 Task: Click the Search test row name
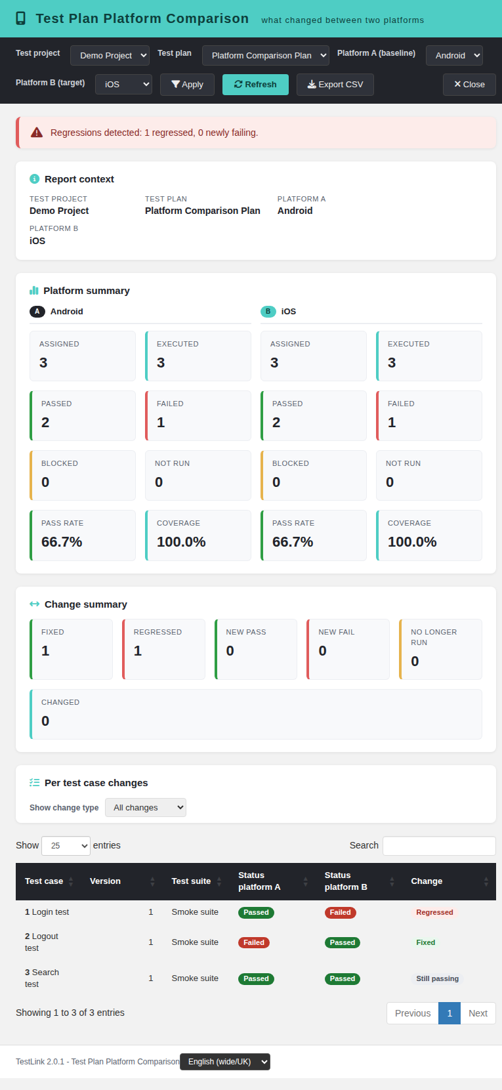pos(42,978)
